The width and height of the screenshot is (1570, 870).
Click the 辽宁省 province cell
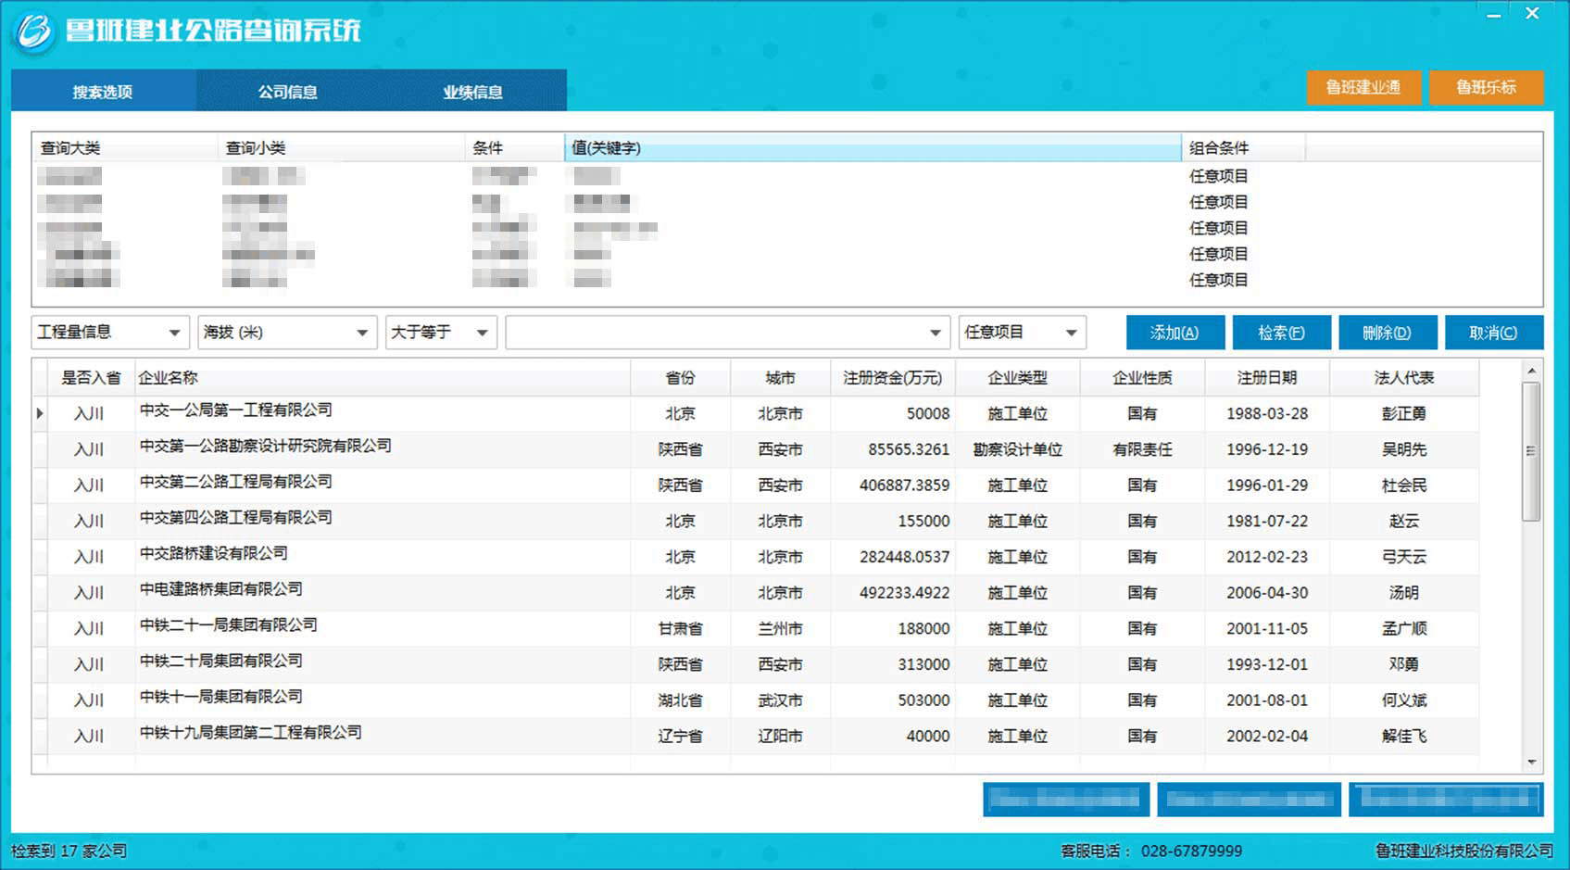click(x=680, y=736)
